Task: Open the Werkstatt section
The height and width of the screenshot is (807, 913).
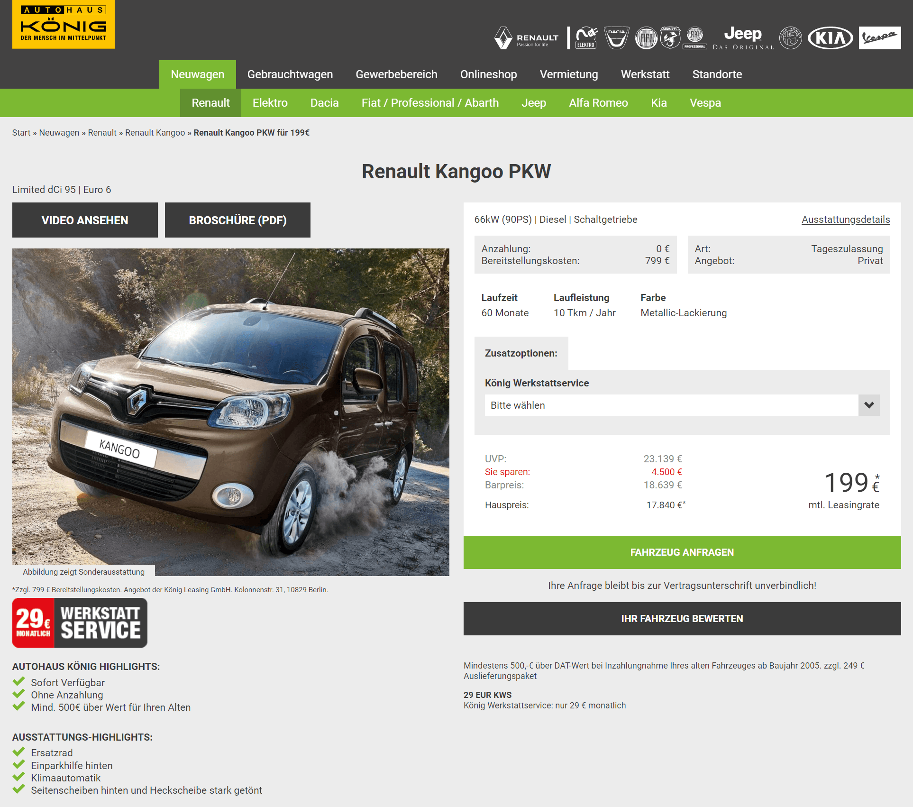Action: click(x=645, y=74)
